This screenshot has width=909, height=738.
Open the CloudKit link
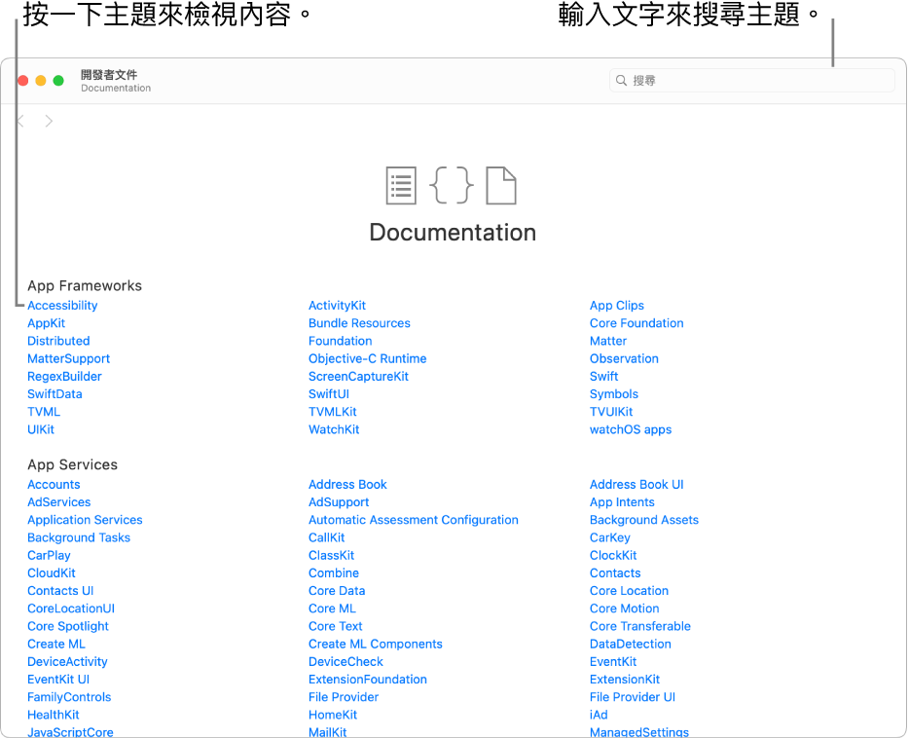coord(51,572)
